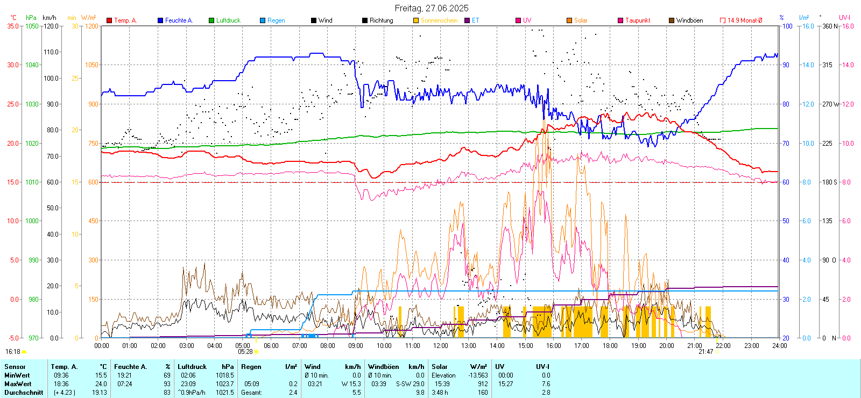Click the UV legend label
This screenshot has height=398, width=861.
pos(527,20)
